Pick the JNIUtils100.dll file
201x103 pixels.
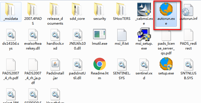pos(77,40)
